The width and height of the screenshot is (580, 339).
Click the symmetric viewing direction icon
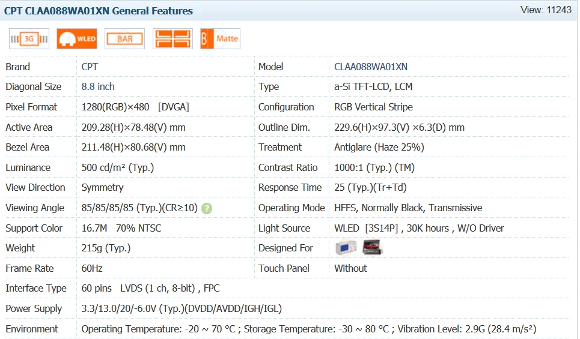172,39
